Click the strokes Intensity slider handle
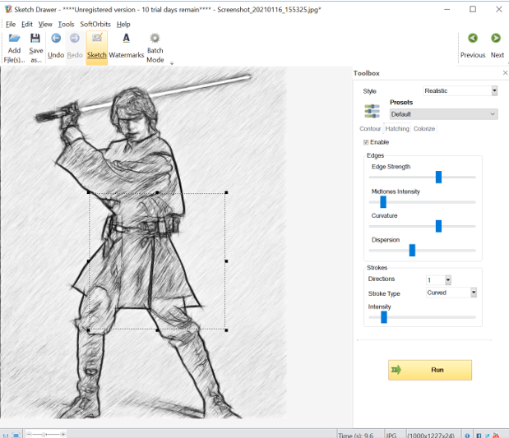509x438 pixels. (x=384, y=317)
